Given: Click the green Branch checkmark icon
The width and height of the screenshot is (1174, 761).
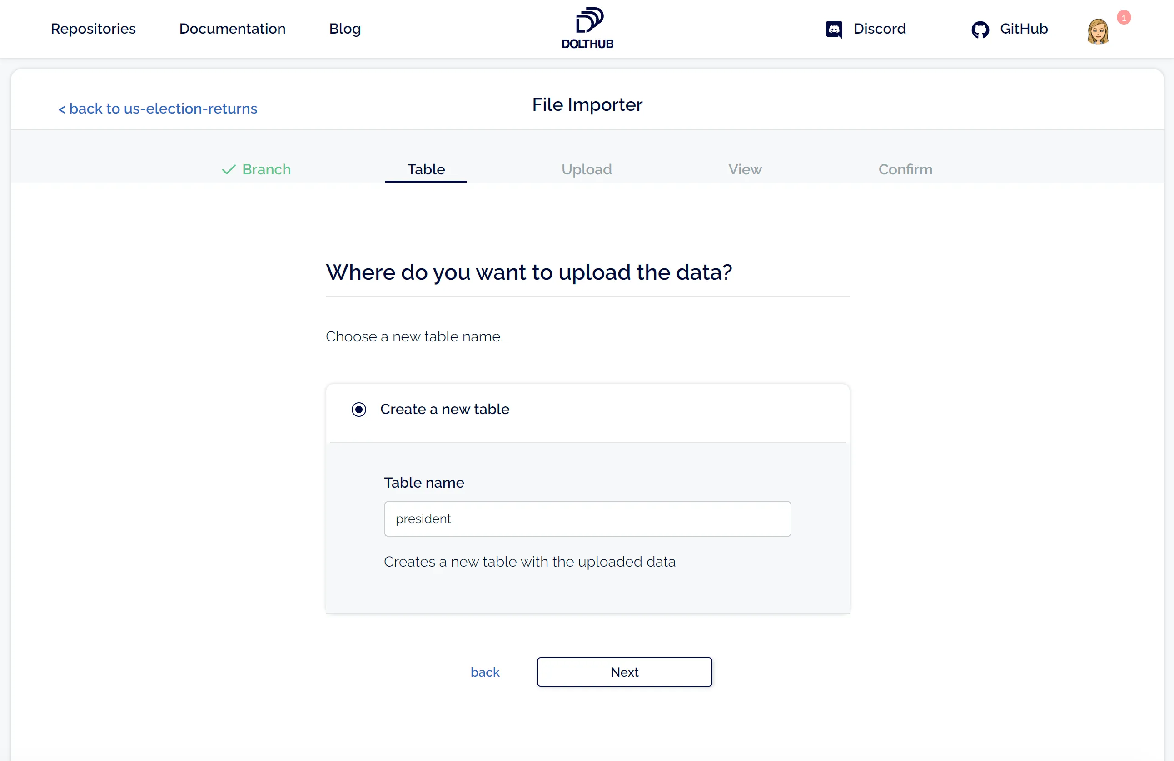Looking at the screenshot, I should (229, 169).
